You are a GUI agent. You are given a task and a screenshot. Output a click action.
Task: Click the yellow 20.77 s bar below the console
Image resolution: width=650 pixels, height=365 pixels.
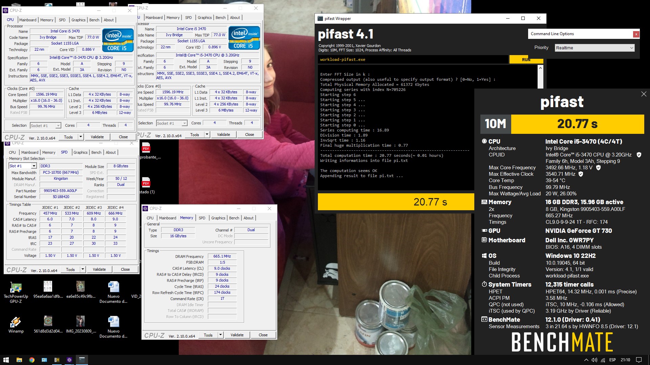click(x=396, y=202)
